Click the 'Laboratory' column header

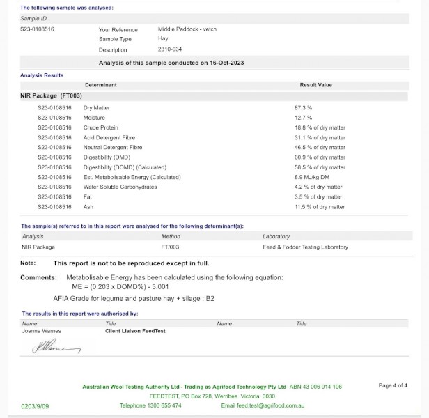tap(276, 236)
